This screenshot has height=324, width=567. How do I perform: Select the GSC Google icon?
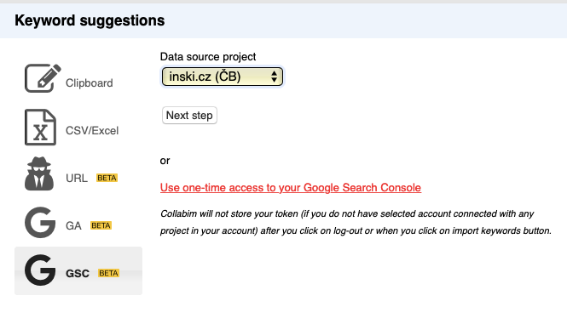[x=40, y=270]
